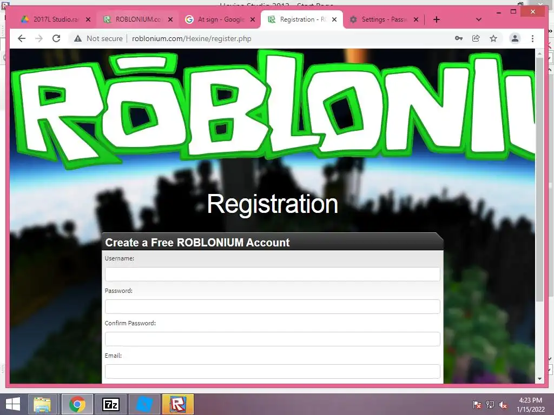Click the browser forward arrow
The image size is (554, 415).
pyautogui.click(x=39, y=38)
